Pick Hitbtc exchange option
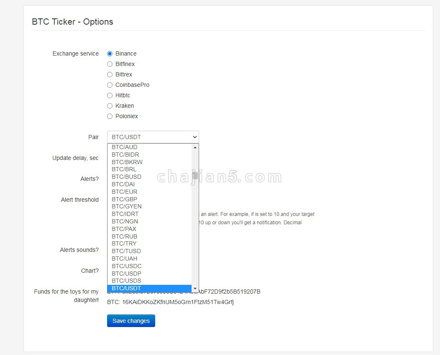This screenshot has width=440, height=355. [x=110, y=96]
